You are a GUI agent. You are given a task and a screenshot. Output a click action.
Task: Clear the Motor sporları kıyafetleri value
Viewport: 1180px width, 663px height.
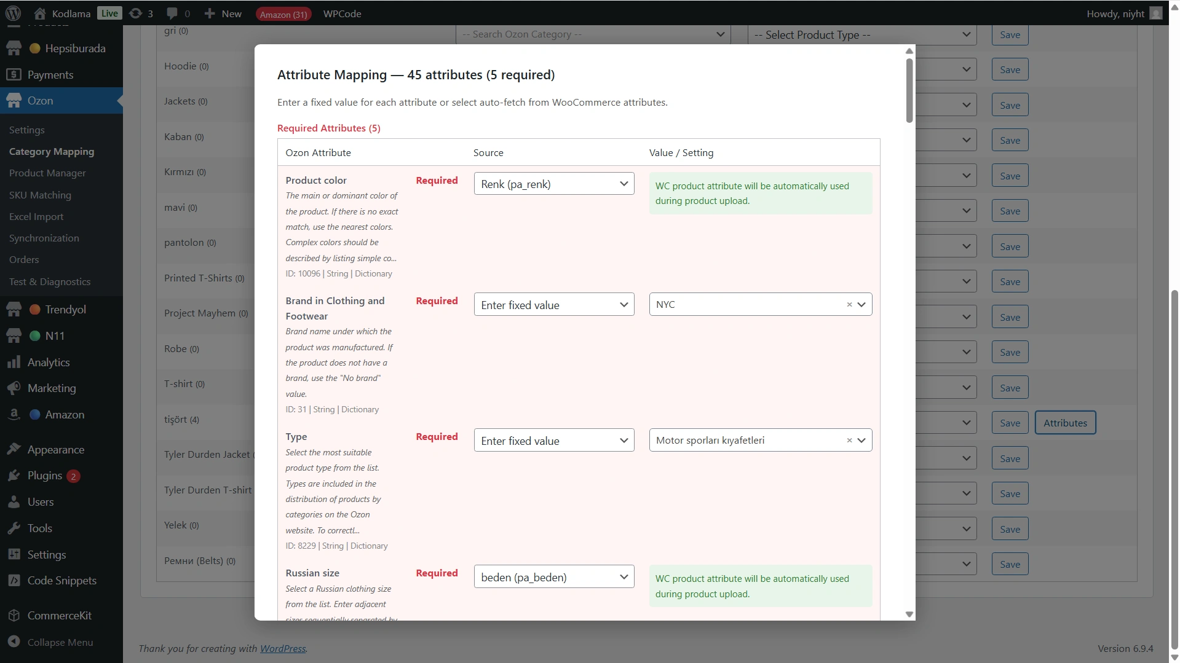[x=849, y=440]
